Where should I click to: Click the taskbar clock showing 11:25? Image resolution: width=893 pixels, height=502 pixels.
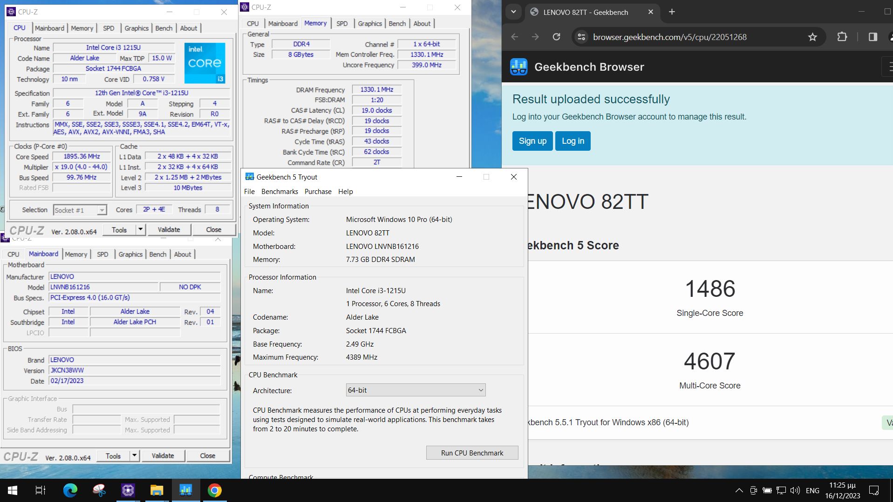pyautogui.click(x=842, y=490)
